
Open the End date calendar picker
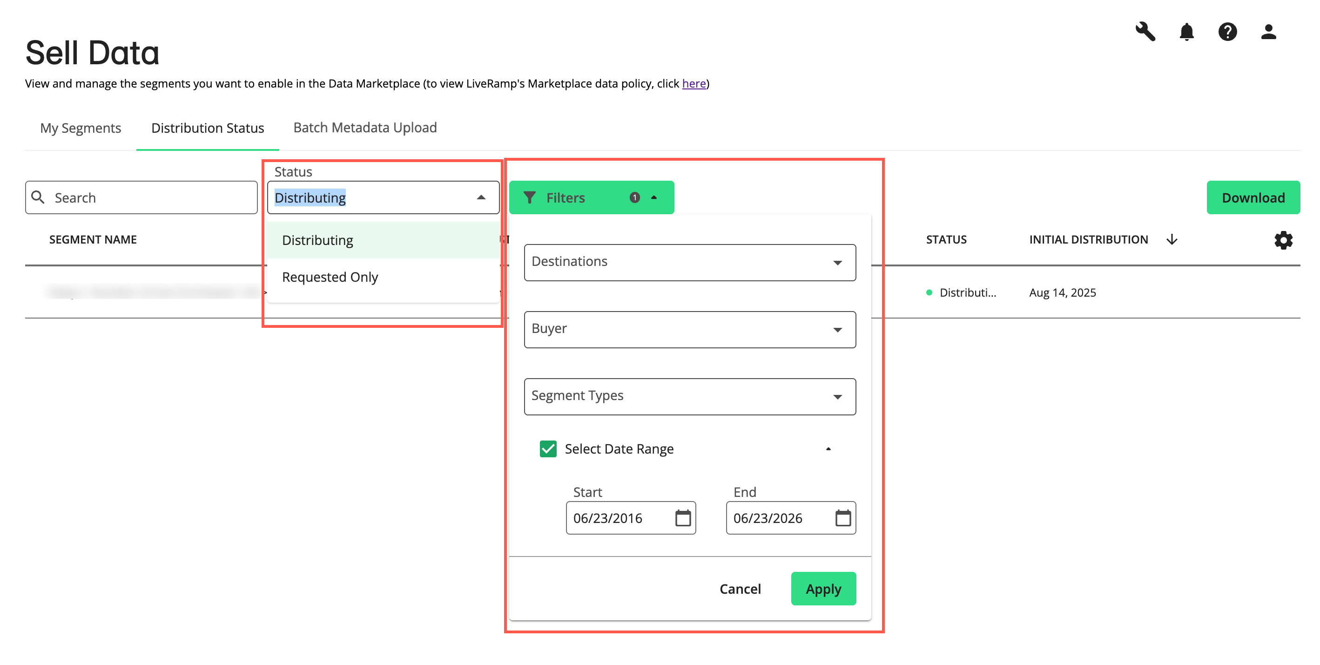coord(843,518)
